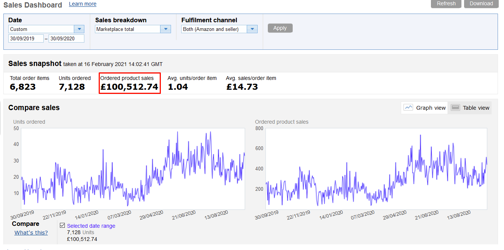Click the end date field showing 30/09/2020

pos(66,38)
